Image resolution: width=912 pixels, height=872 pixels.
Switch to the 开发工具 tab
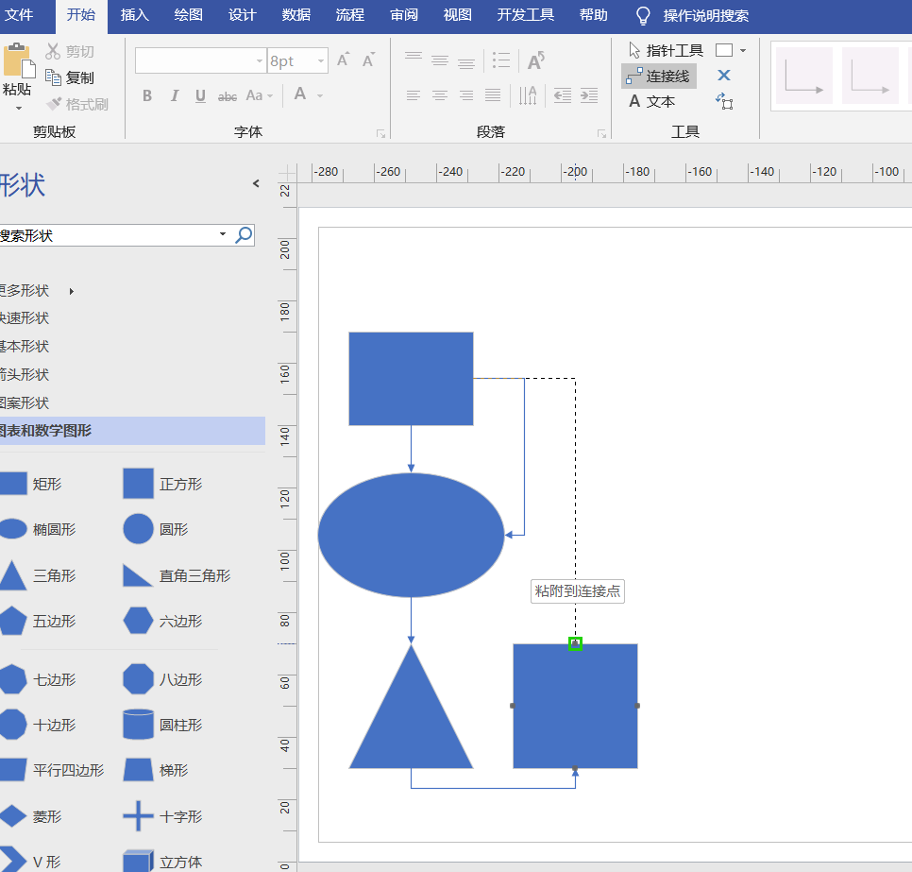point(525,14)
